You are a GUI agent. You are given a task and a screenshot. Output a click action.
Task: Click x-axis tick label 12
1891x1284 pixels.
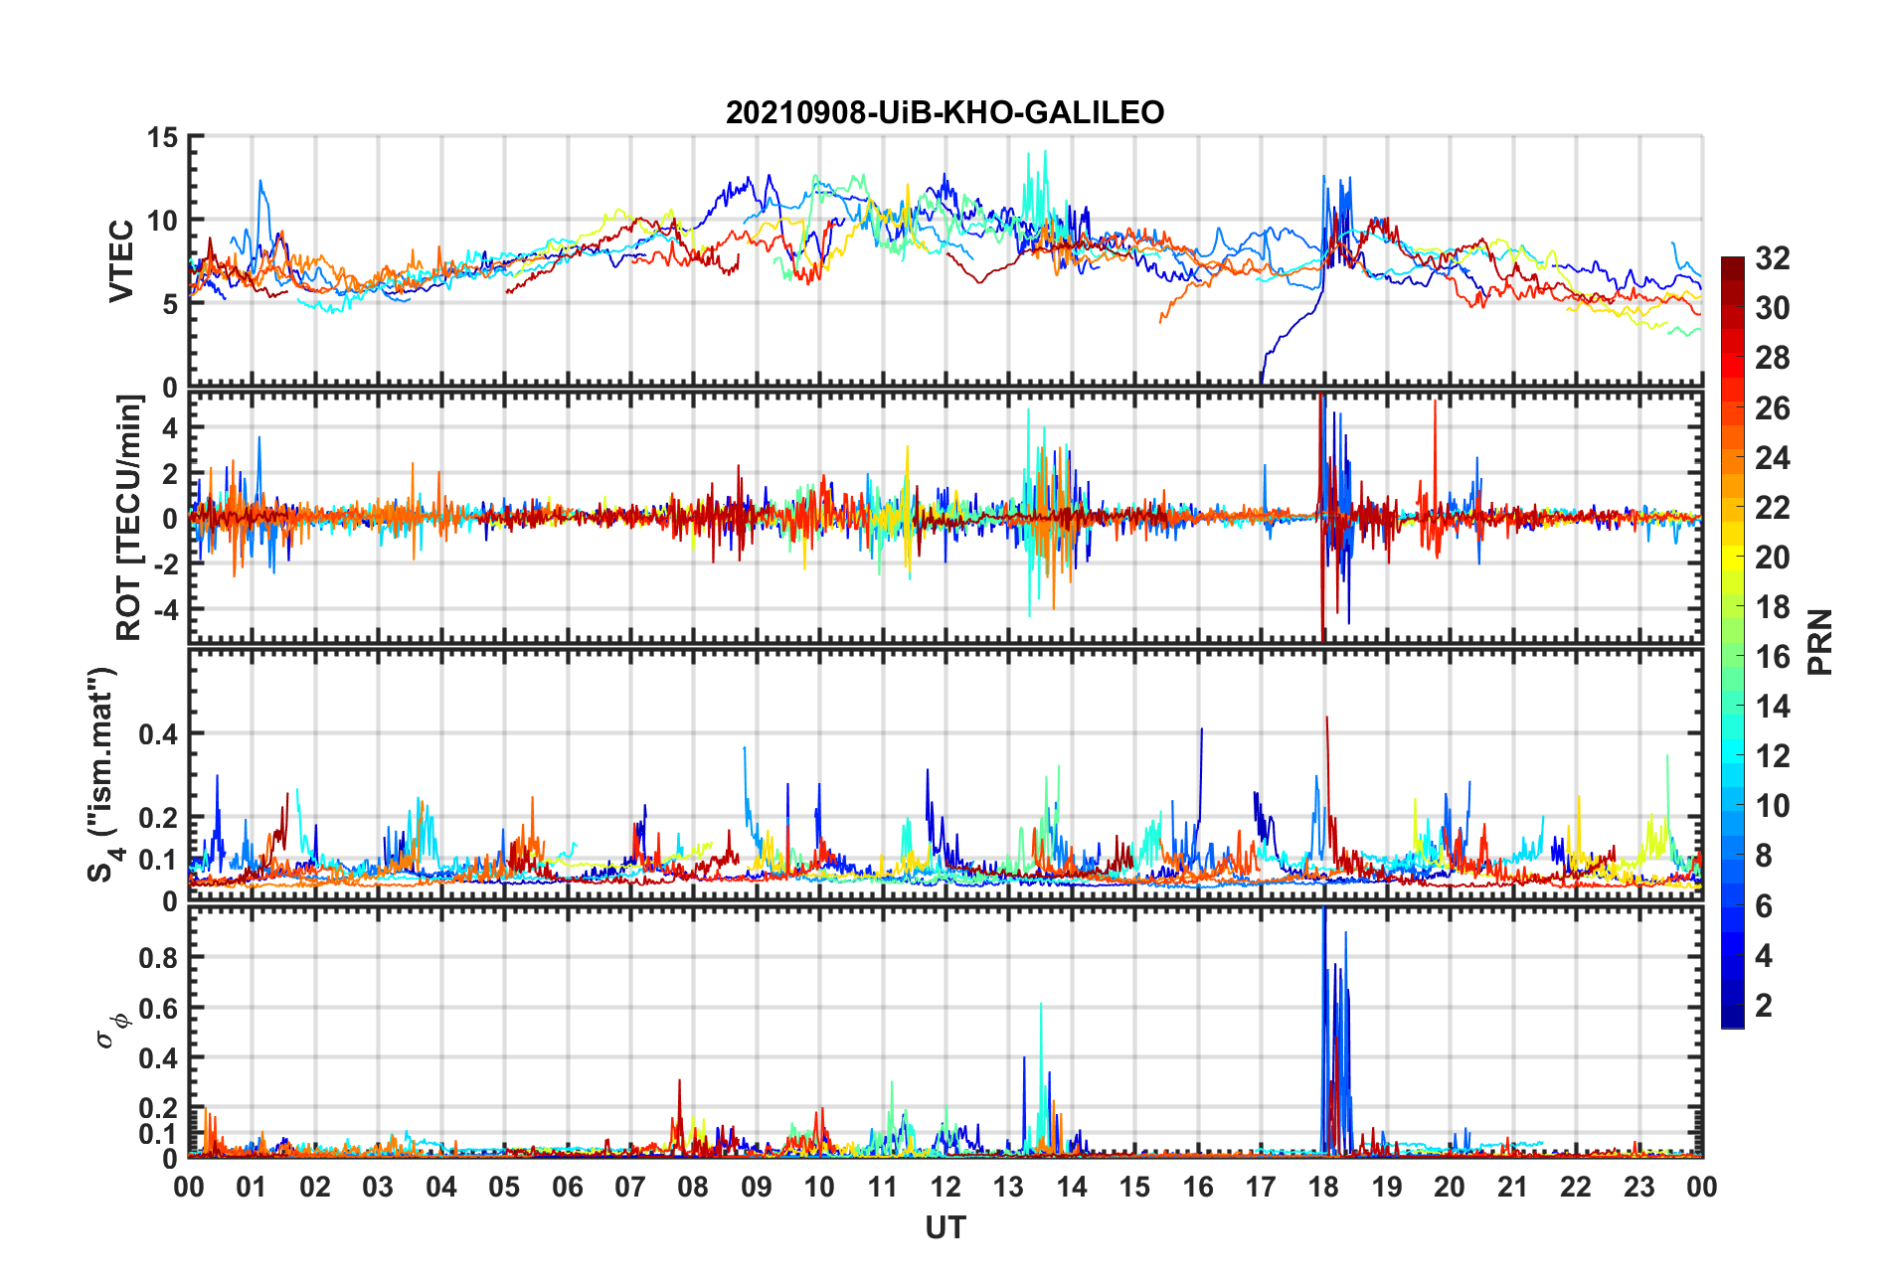pyautogui.click(x=945, y=1187)
